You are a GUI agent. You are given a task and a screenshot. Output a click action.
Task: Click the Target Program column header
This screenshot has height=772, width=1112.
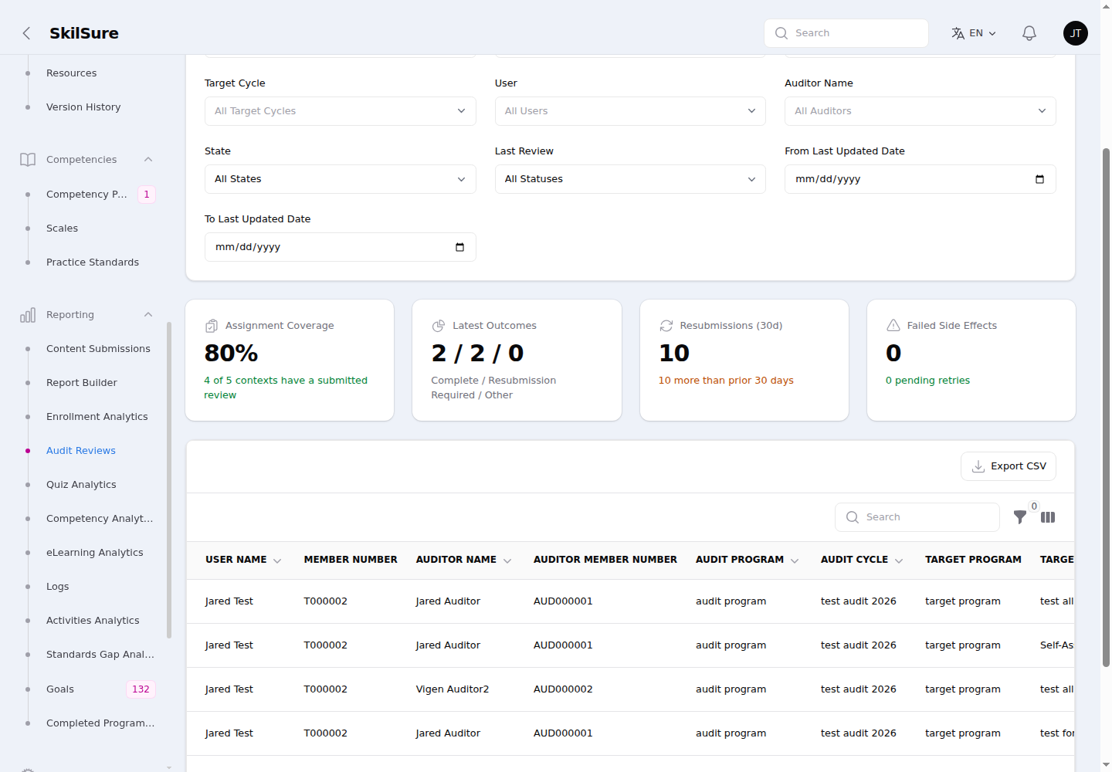pos(973,560)
